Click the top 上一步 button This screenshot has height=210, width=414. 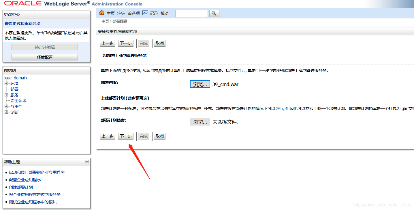pyautogui.click(x=108, y=43)
